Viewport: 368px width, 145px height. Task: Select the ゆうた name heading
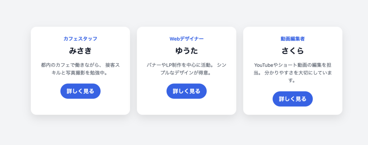(187, 51)
